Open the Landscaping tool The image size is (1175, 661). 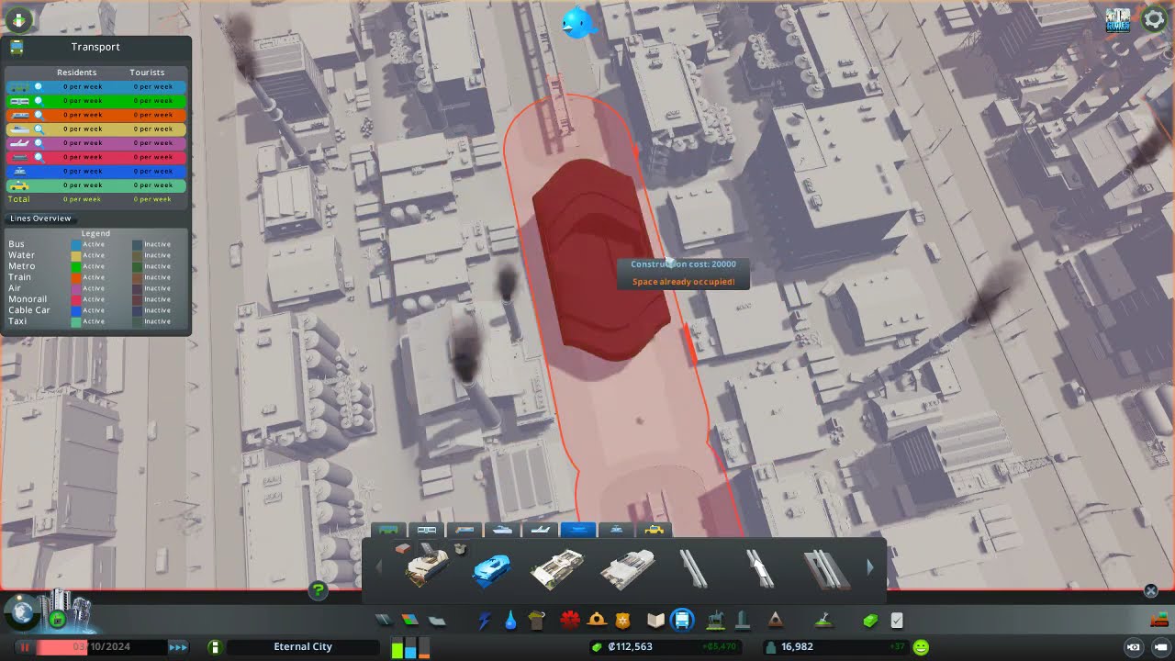click(x=823, y=621)
